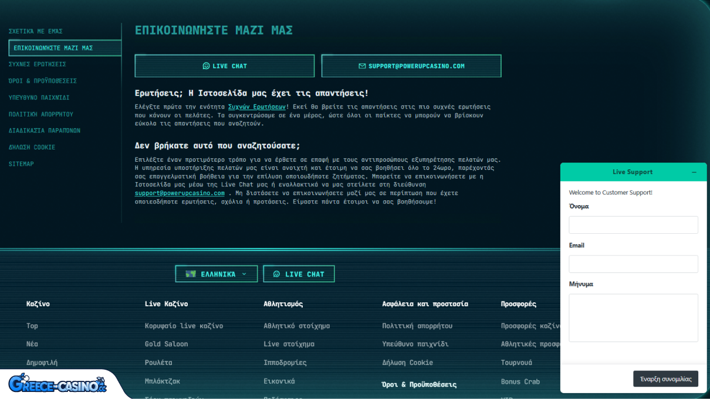Open ΠΟΛΙΤΙΚΗ ΑΠΟΡΡΗΤΟΥ sidebar item

41,114
